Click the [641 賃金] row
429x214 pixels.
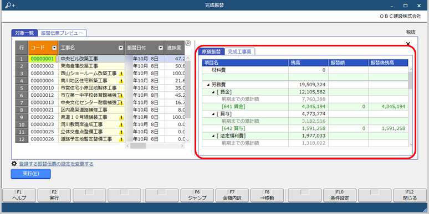point(305,107)
